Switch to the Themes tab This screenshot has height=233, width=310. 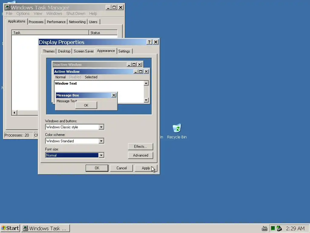click(x=49, y=51)
